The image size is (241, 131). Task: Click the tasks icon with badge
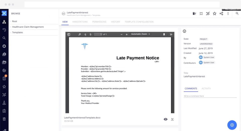point(4,78)
